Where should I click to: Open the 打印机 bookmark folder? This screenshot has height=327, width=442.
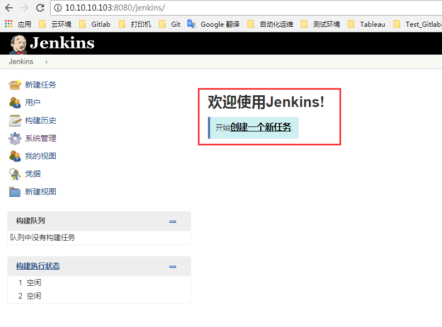tap(135, 24)
